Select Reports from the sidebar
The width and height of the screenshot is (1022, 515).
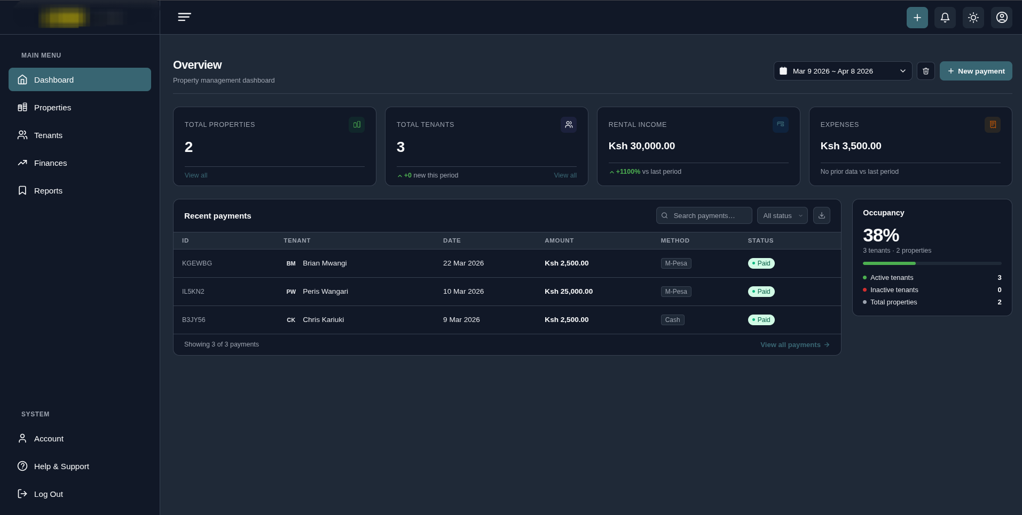[x=48, y=191]
